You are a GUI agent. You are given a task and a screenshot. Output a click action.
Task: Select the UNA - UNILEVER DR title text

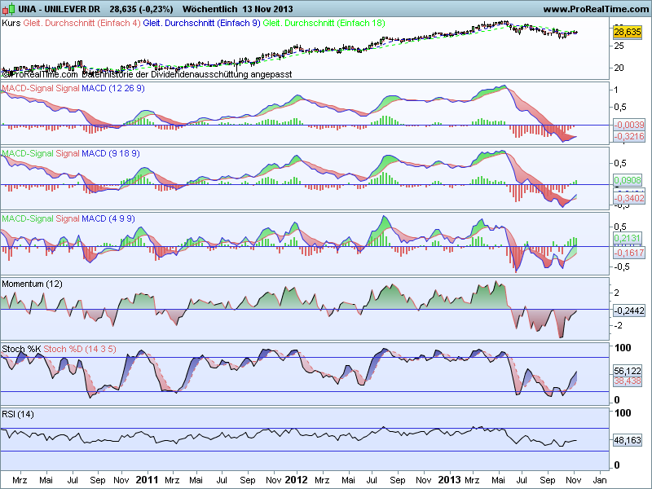coord(59,9)
